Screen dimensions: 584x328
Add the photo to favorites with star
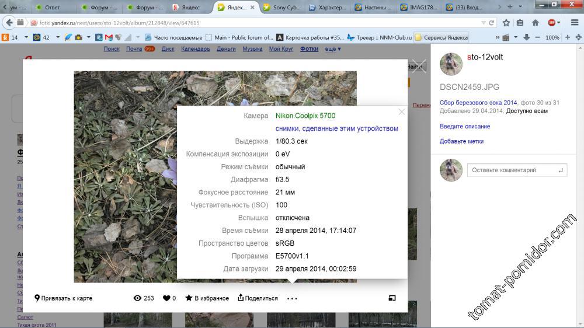189,298
